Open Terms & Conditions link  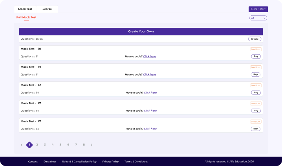[136, 161]
